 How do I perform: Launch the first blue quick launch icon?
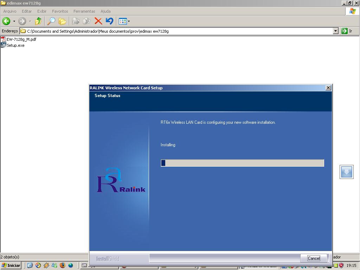30,265
